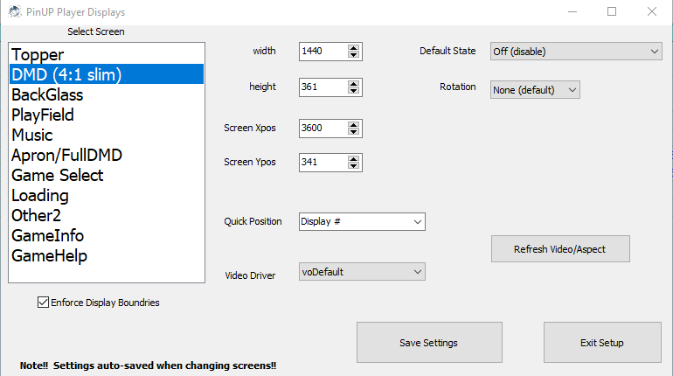Minimize the PinUP Player Displays window
673x376 pixels.
coord(572,11)
